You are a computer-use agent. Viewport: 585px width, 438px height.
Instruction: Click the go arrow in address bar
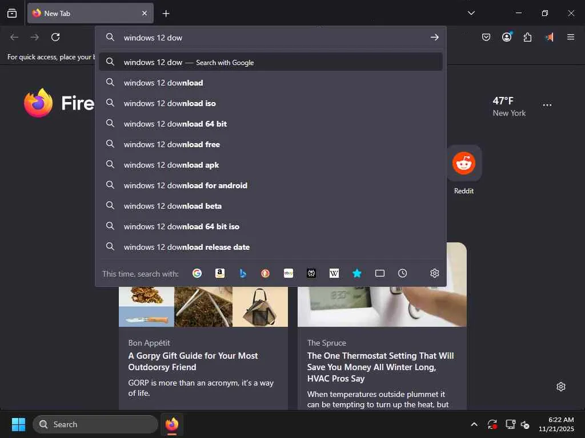coord(434,37)
